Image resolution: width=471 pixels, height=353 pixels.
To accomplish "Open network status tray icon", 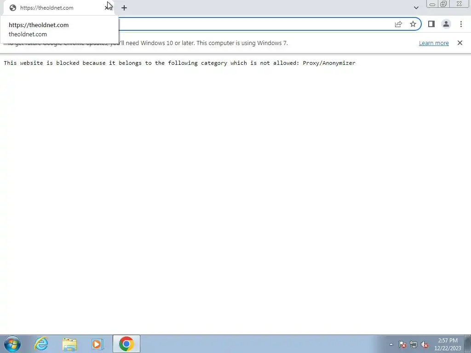I will pos(414,345).
